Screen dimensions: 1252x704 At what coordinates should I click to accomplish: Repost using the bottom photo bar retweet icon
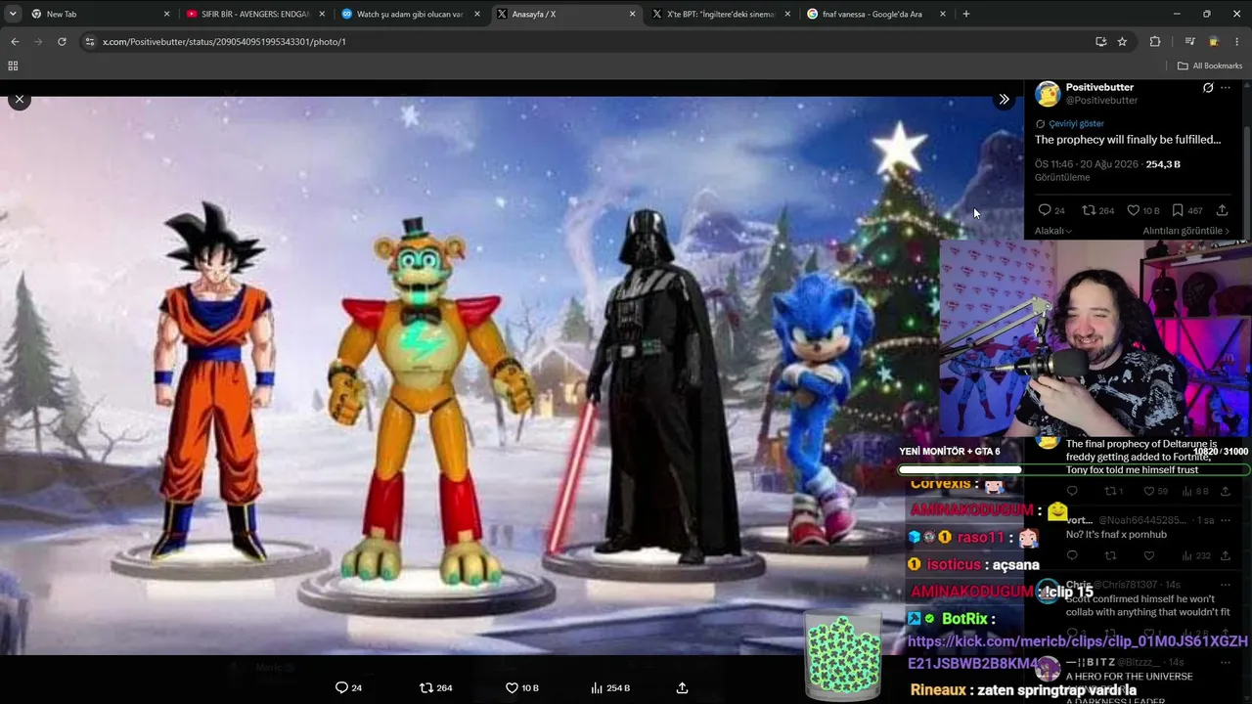point(425,687)
